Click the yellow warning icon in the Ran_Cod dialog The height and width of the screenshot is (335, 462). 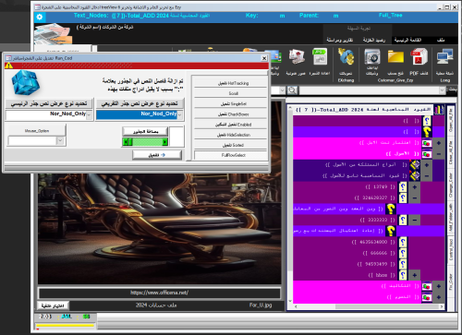point(8,66)
